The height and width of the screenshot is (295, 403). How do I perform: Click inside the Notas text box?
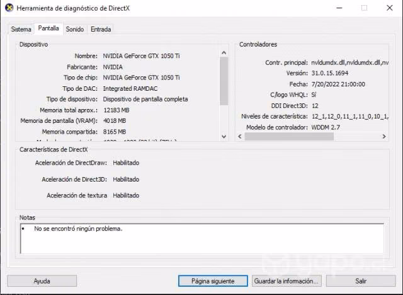(x=202, y=238)
